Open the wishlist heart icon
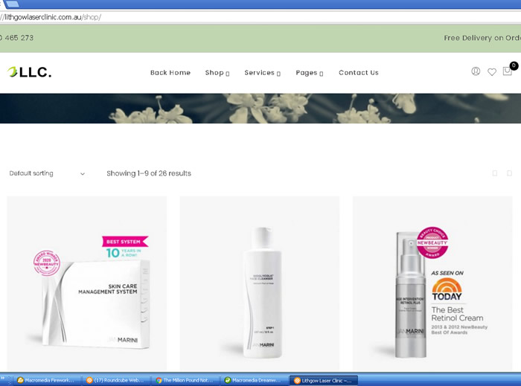This screenshot has width=521, height=386. [492, 72]
